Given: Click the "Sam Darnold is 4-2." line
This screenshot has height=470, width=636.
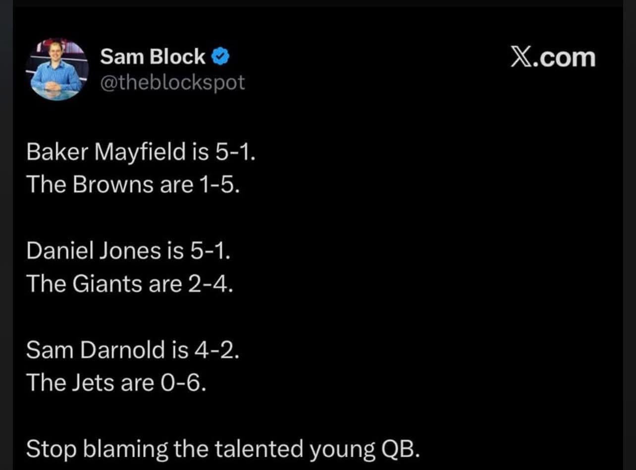Looking at the screenshot, I should [133, 350].
